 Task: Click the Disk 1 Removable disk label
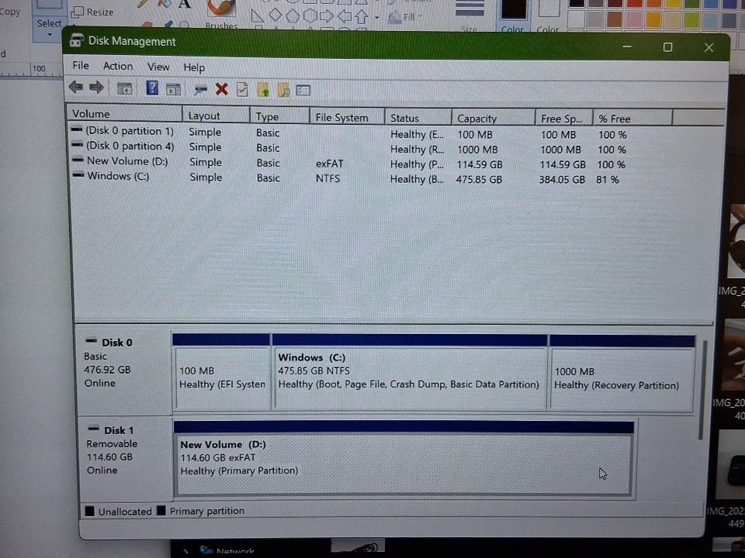[126, 457]
